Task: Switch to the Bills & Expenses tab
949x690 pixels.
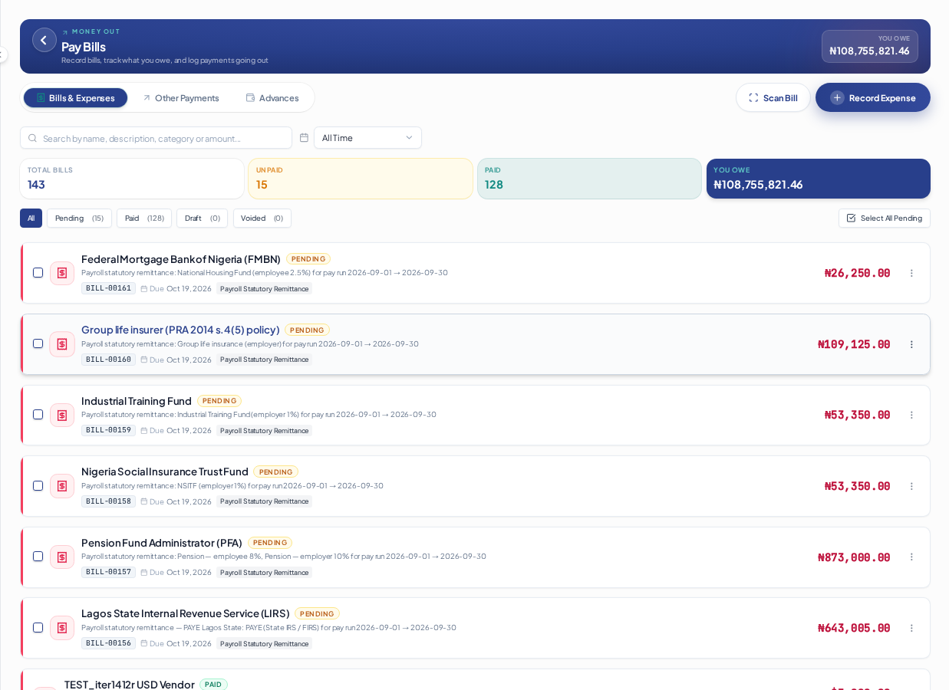Action: tap(75, 98)
